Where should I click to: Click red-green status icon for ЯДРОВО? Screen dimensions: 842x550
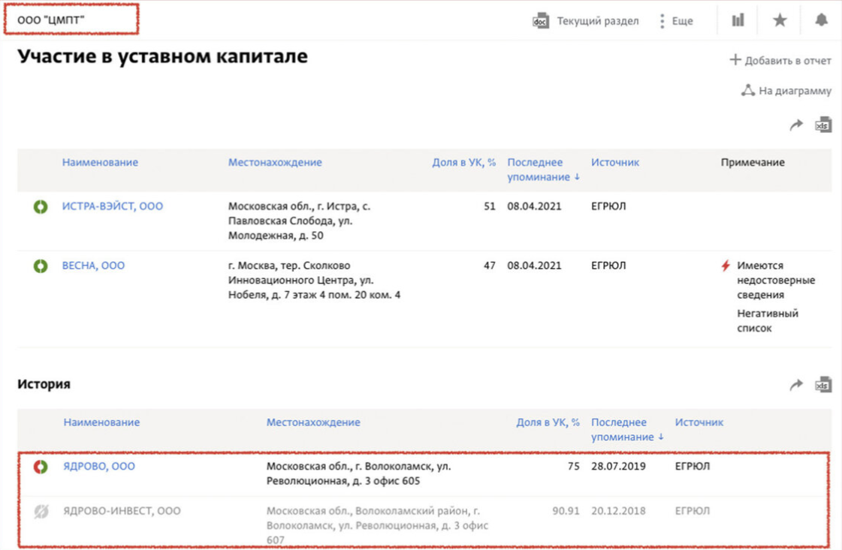(41, 466)
